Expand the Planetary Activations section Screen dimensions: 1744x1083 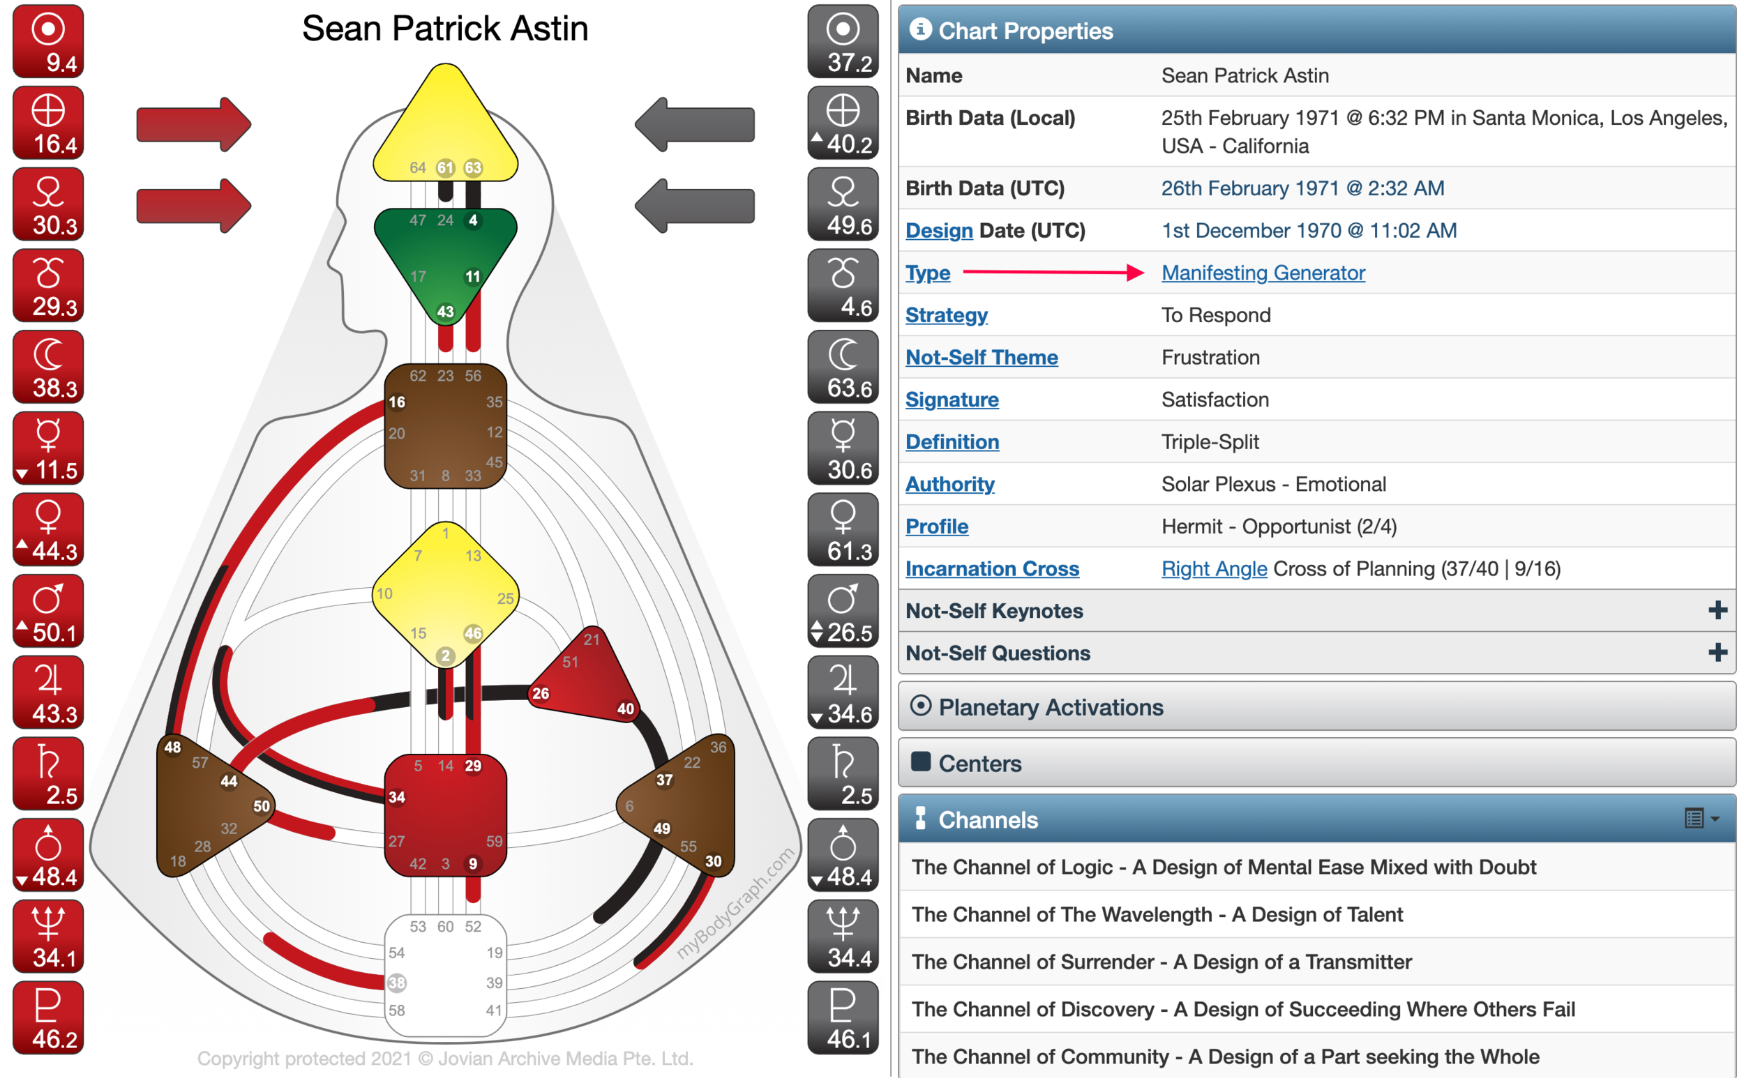click(1317, 707)
